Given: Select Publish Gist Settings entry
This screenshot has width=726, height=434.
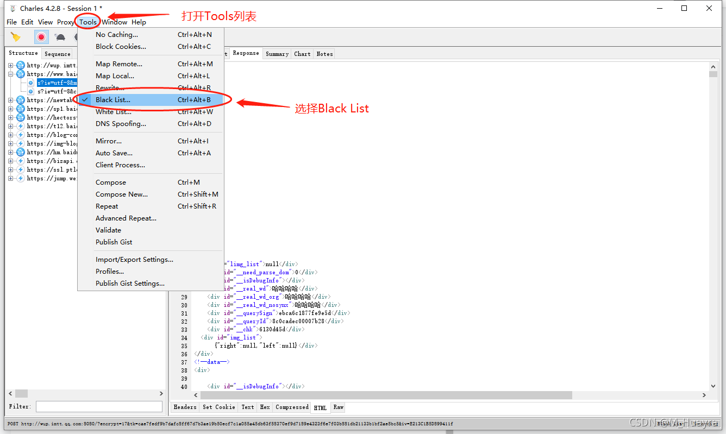Looking at the screenshot, I should point(151,284).
